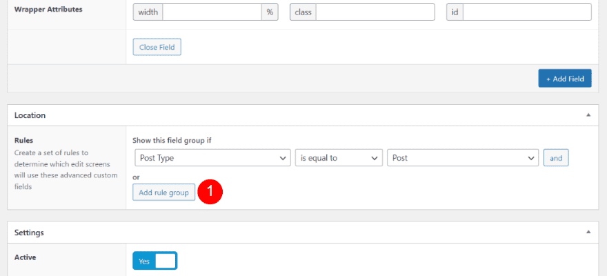Viewport: 607px width, 276px height.
Task: Focus the wrapper width input field
Action: coord(212,12)
